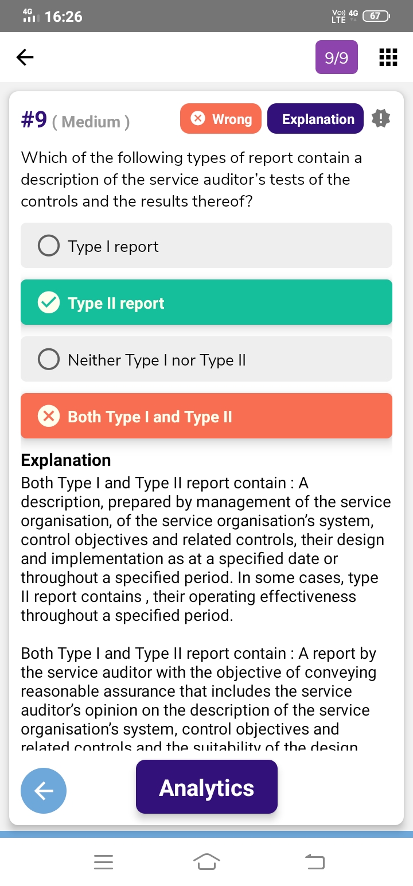Tap the 9/9 question counter
The width and height of the screenshot is (413, 886).
click(336, 57)
